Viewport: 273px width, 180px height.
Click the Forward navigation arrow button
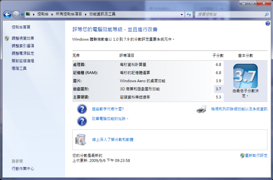pyautogui.click(x=16, y=14)
